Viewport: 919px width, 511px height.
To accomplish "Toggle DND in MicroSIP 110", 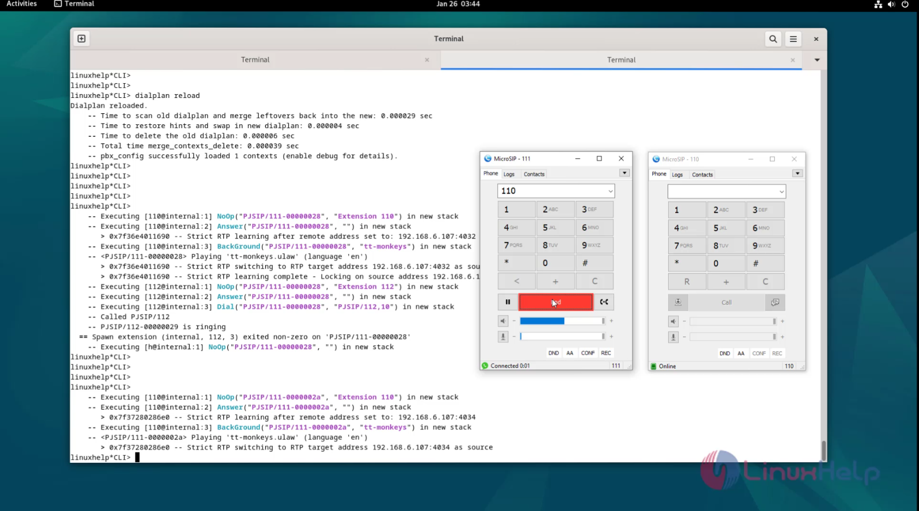I will (725, 354).
